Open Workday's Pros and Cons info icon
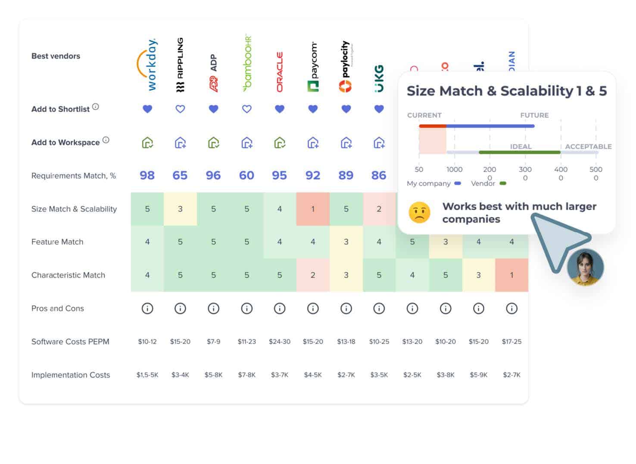Image resolution: width=636 pixels, height=464 pixels. pyautogui.click(x=147, y=308)
